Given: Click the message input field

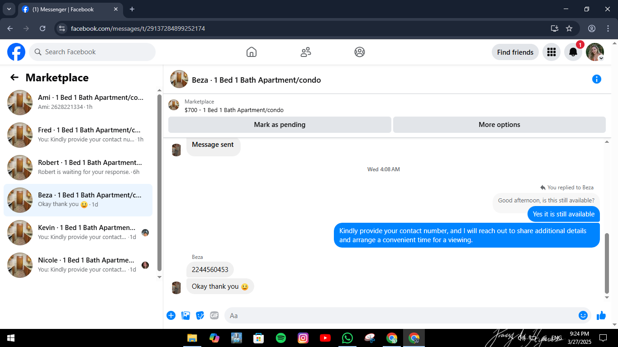Looking at the screenshot, I should (x=402, y=315).
